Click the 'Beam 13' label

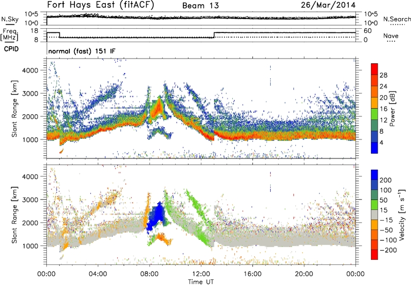pyautogui.click(x=200, y=6)
